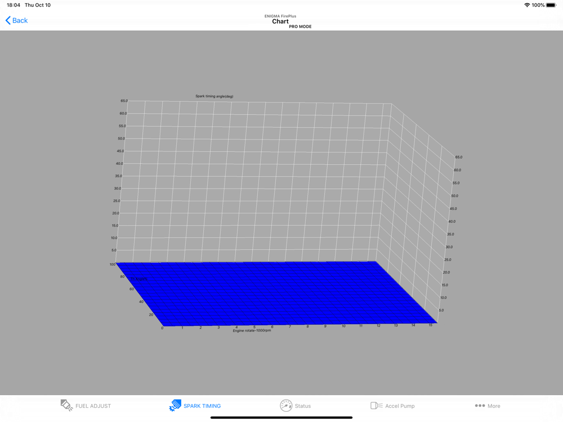Viewport: 563px width, 422px height.
Task: Tap the Fuel Adjust injector icon
Action: [x=67, y=406]
